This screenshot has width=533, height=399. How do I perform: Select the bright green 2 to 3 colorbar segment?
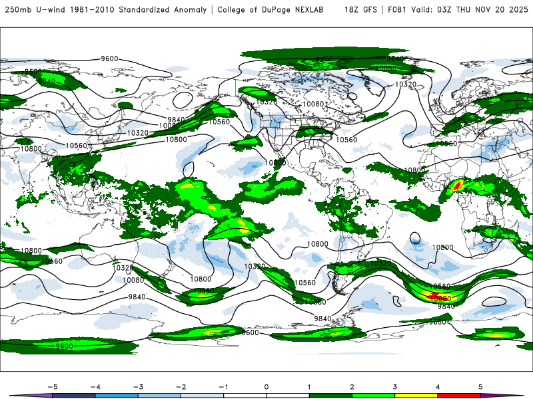374,396
